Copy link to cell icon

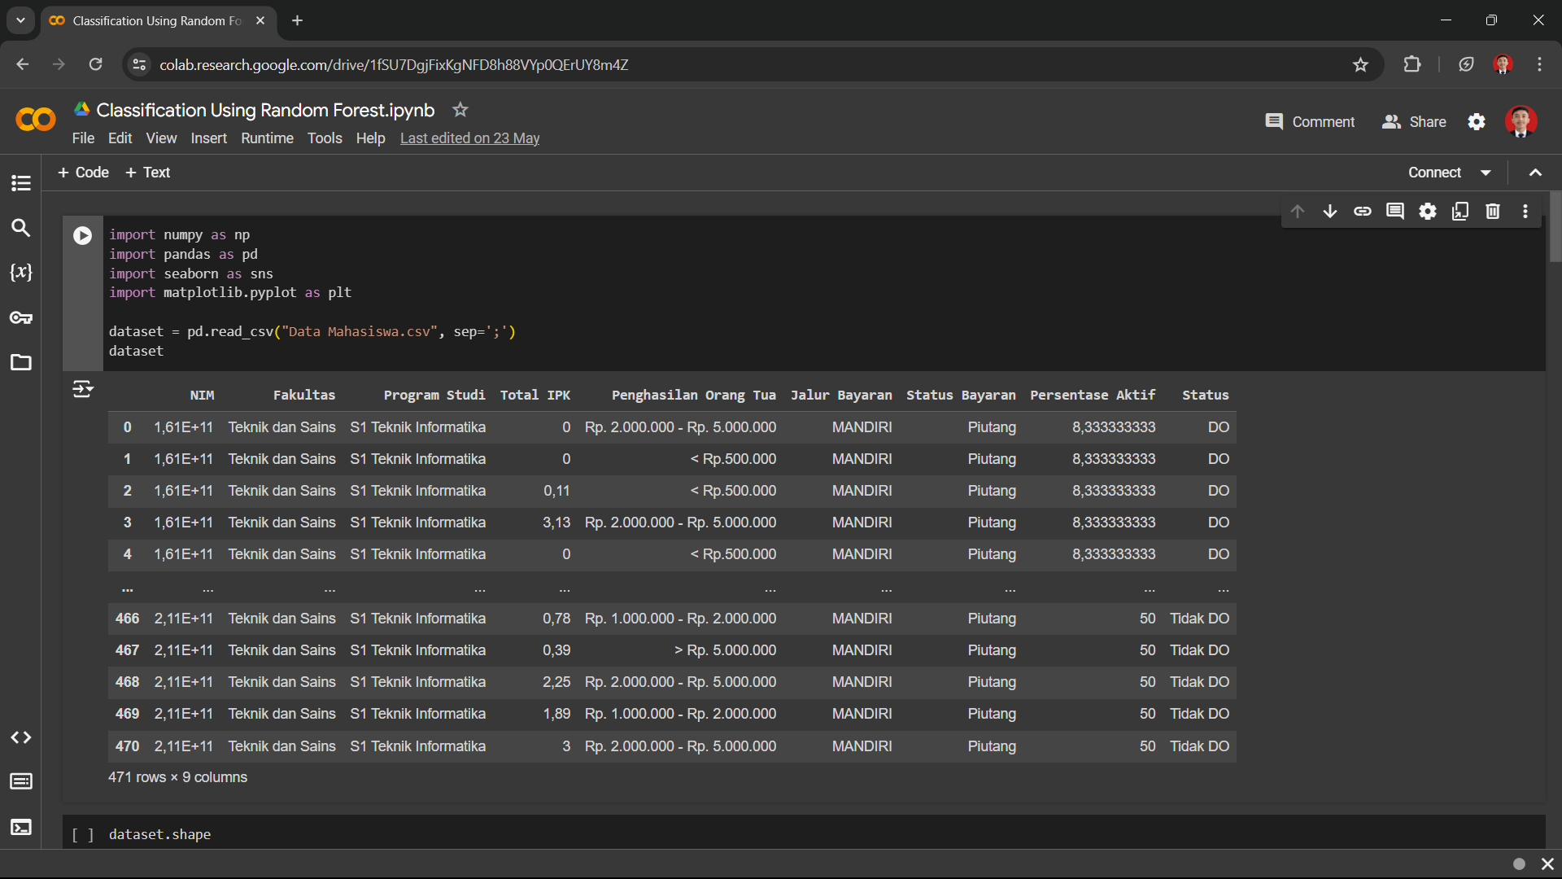[1363, 212]
